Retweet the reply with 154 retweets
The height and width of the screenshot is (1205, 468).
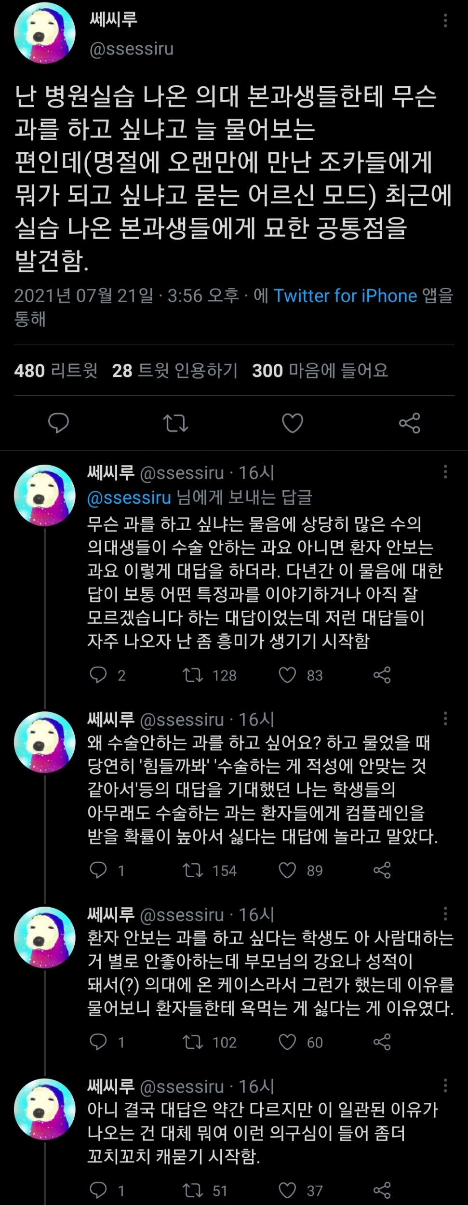[x=193, y=870]
